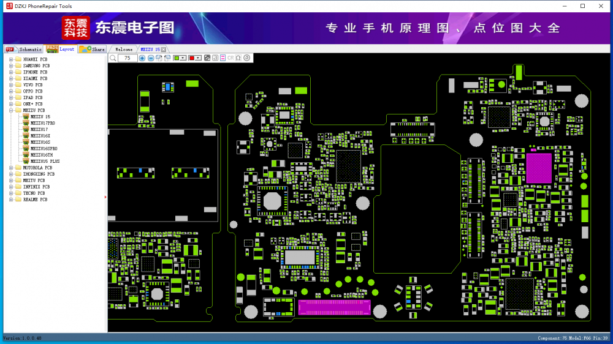Expand the SAMSUNG PCB tree node
613x344 pixels.
click(11, 65)
